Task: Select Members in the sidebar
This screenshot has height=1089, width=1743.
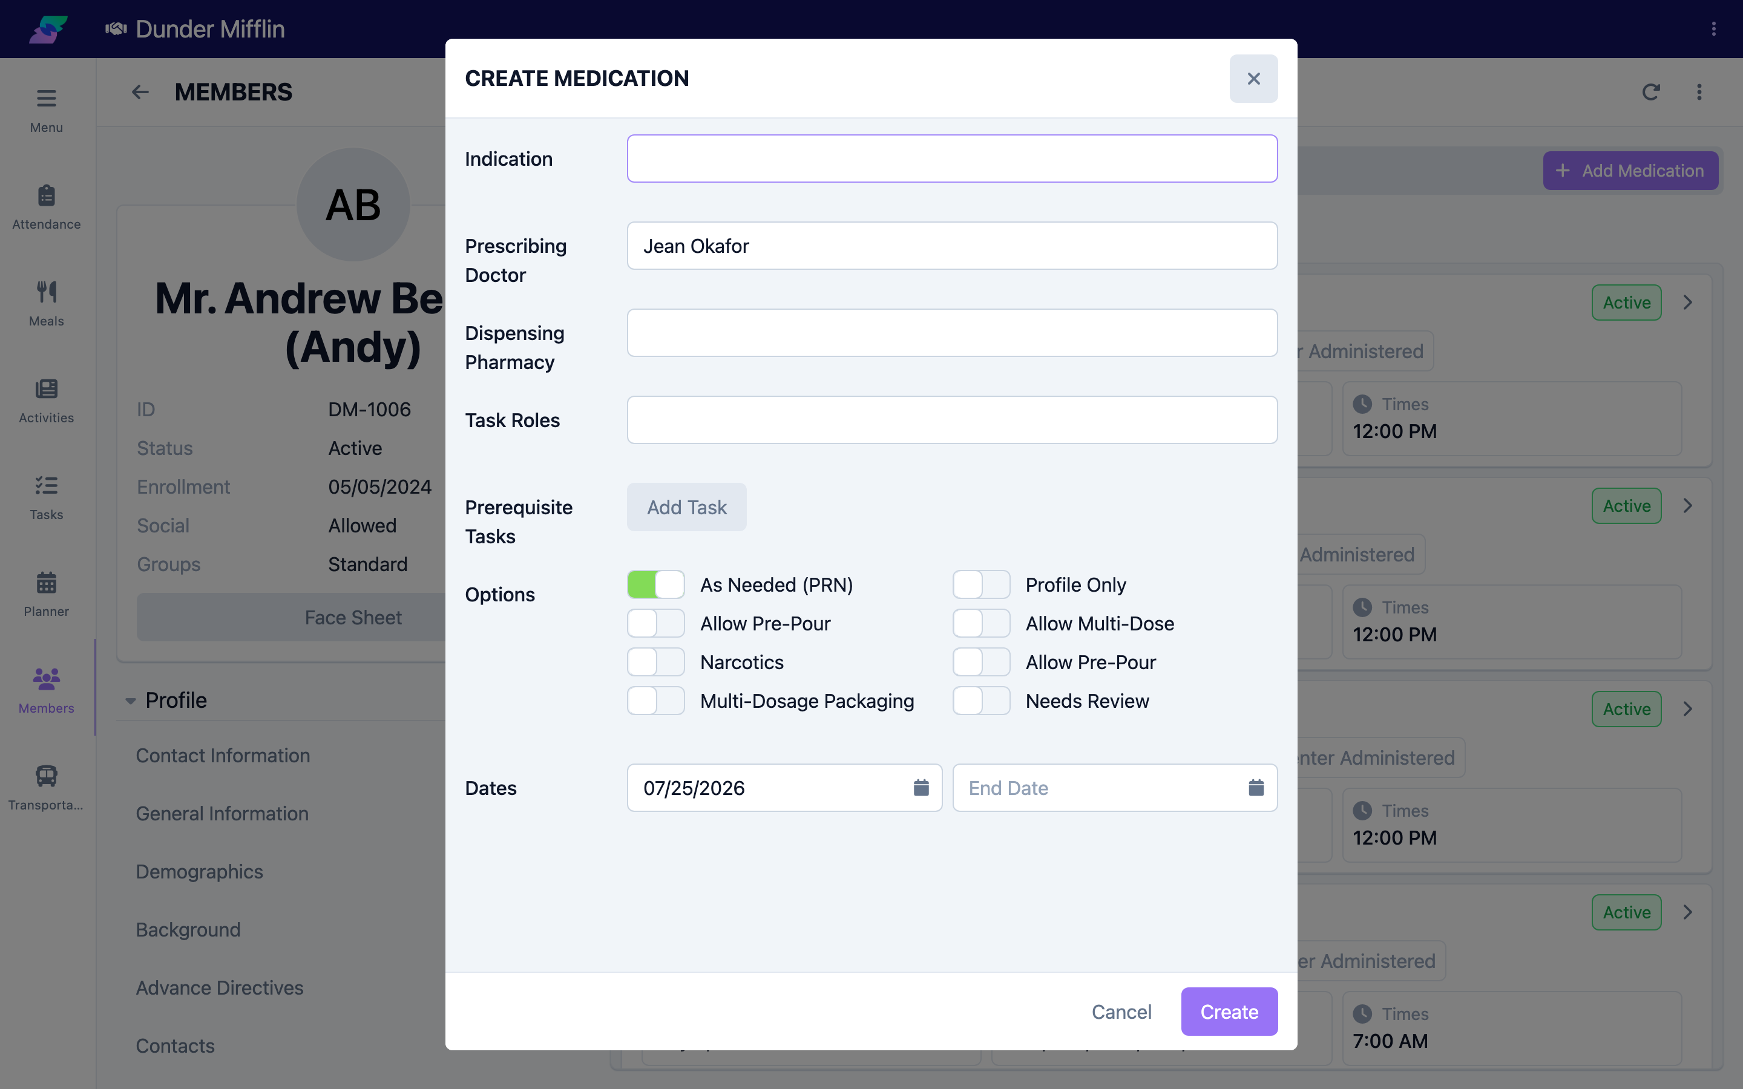Action: point(46,691)
